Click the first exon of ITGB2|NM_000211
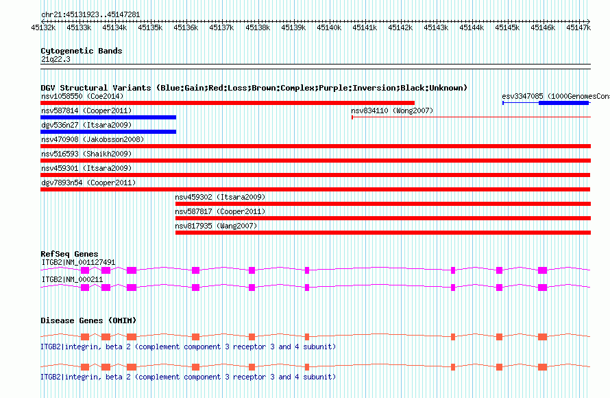Viewport: 610px width, 398px height. click(85, 288)
